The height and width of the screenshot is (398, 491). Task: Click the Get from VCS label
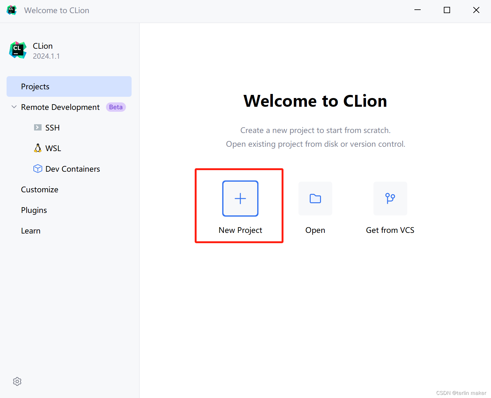(390, 230)
